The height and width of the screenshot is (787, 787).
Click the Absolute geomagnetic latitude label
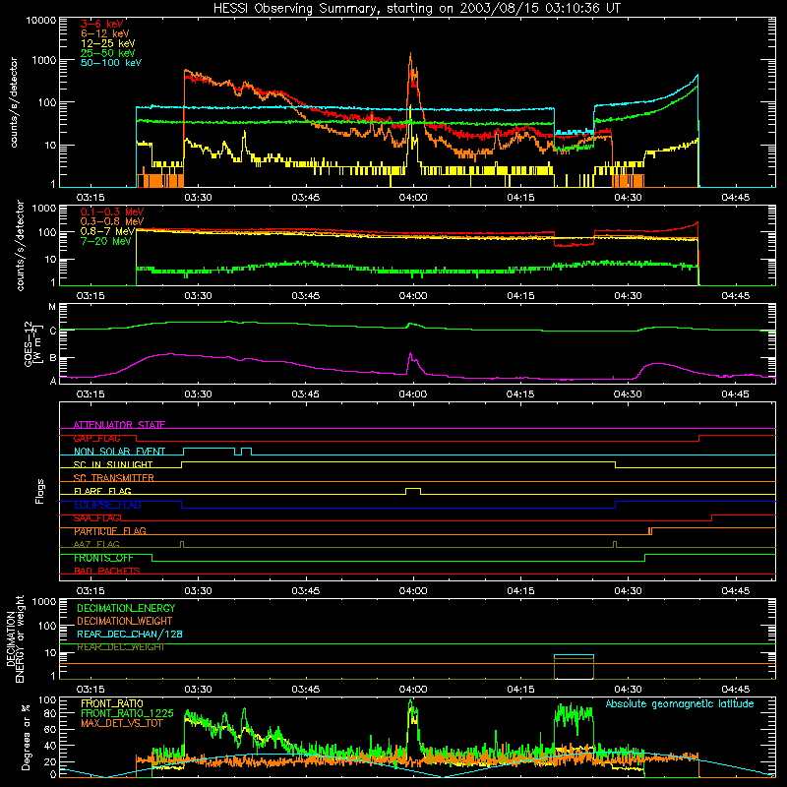point(680,703)
